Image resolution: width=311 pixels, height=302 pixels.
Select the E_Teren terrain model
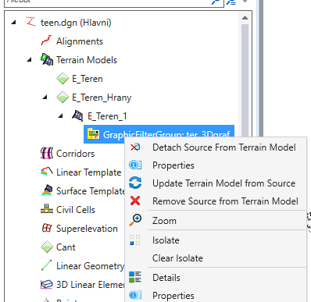point(88,79)
